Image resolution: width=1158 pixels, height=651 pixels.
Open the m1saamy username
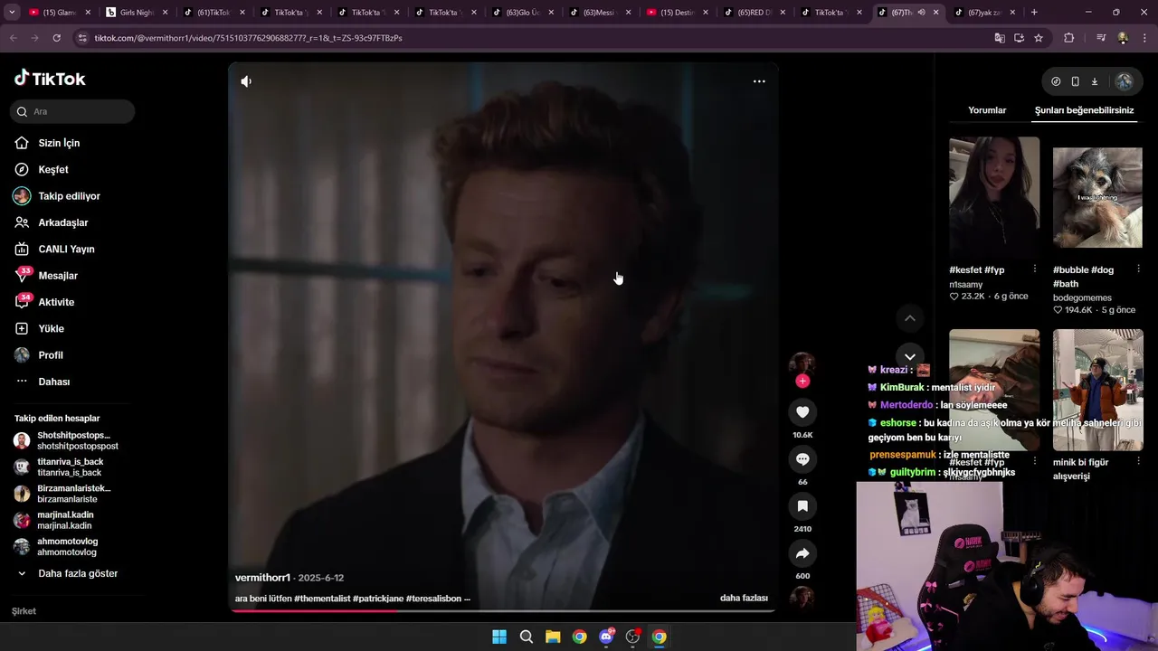tap(965, 285)
